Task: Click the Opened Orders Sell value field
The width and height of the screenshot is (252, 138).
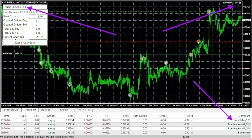Action: (x=38, y=25)
